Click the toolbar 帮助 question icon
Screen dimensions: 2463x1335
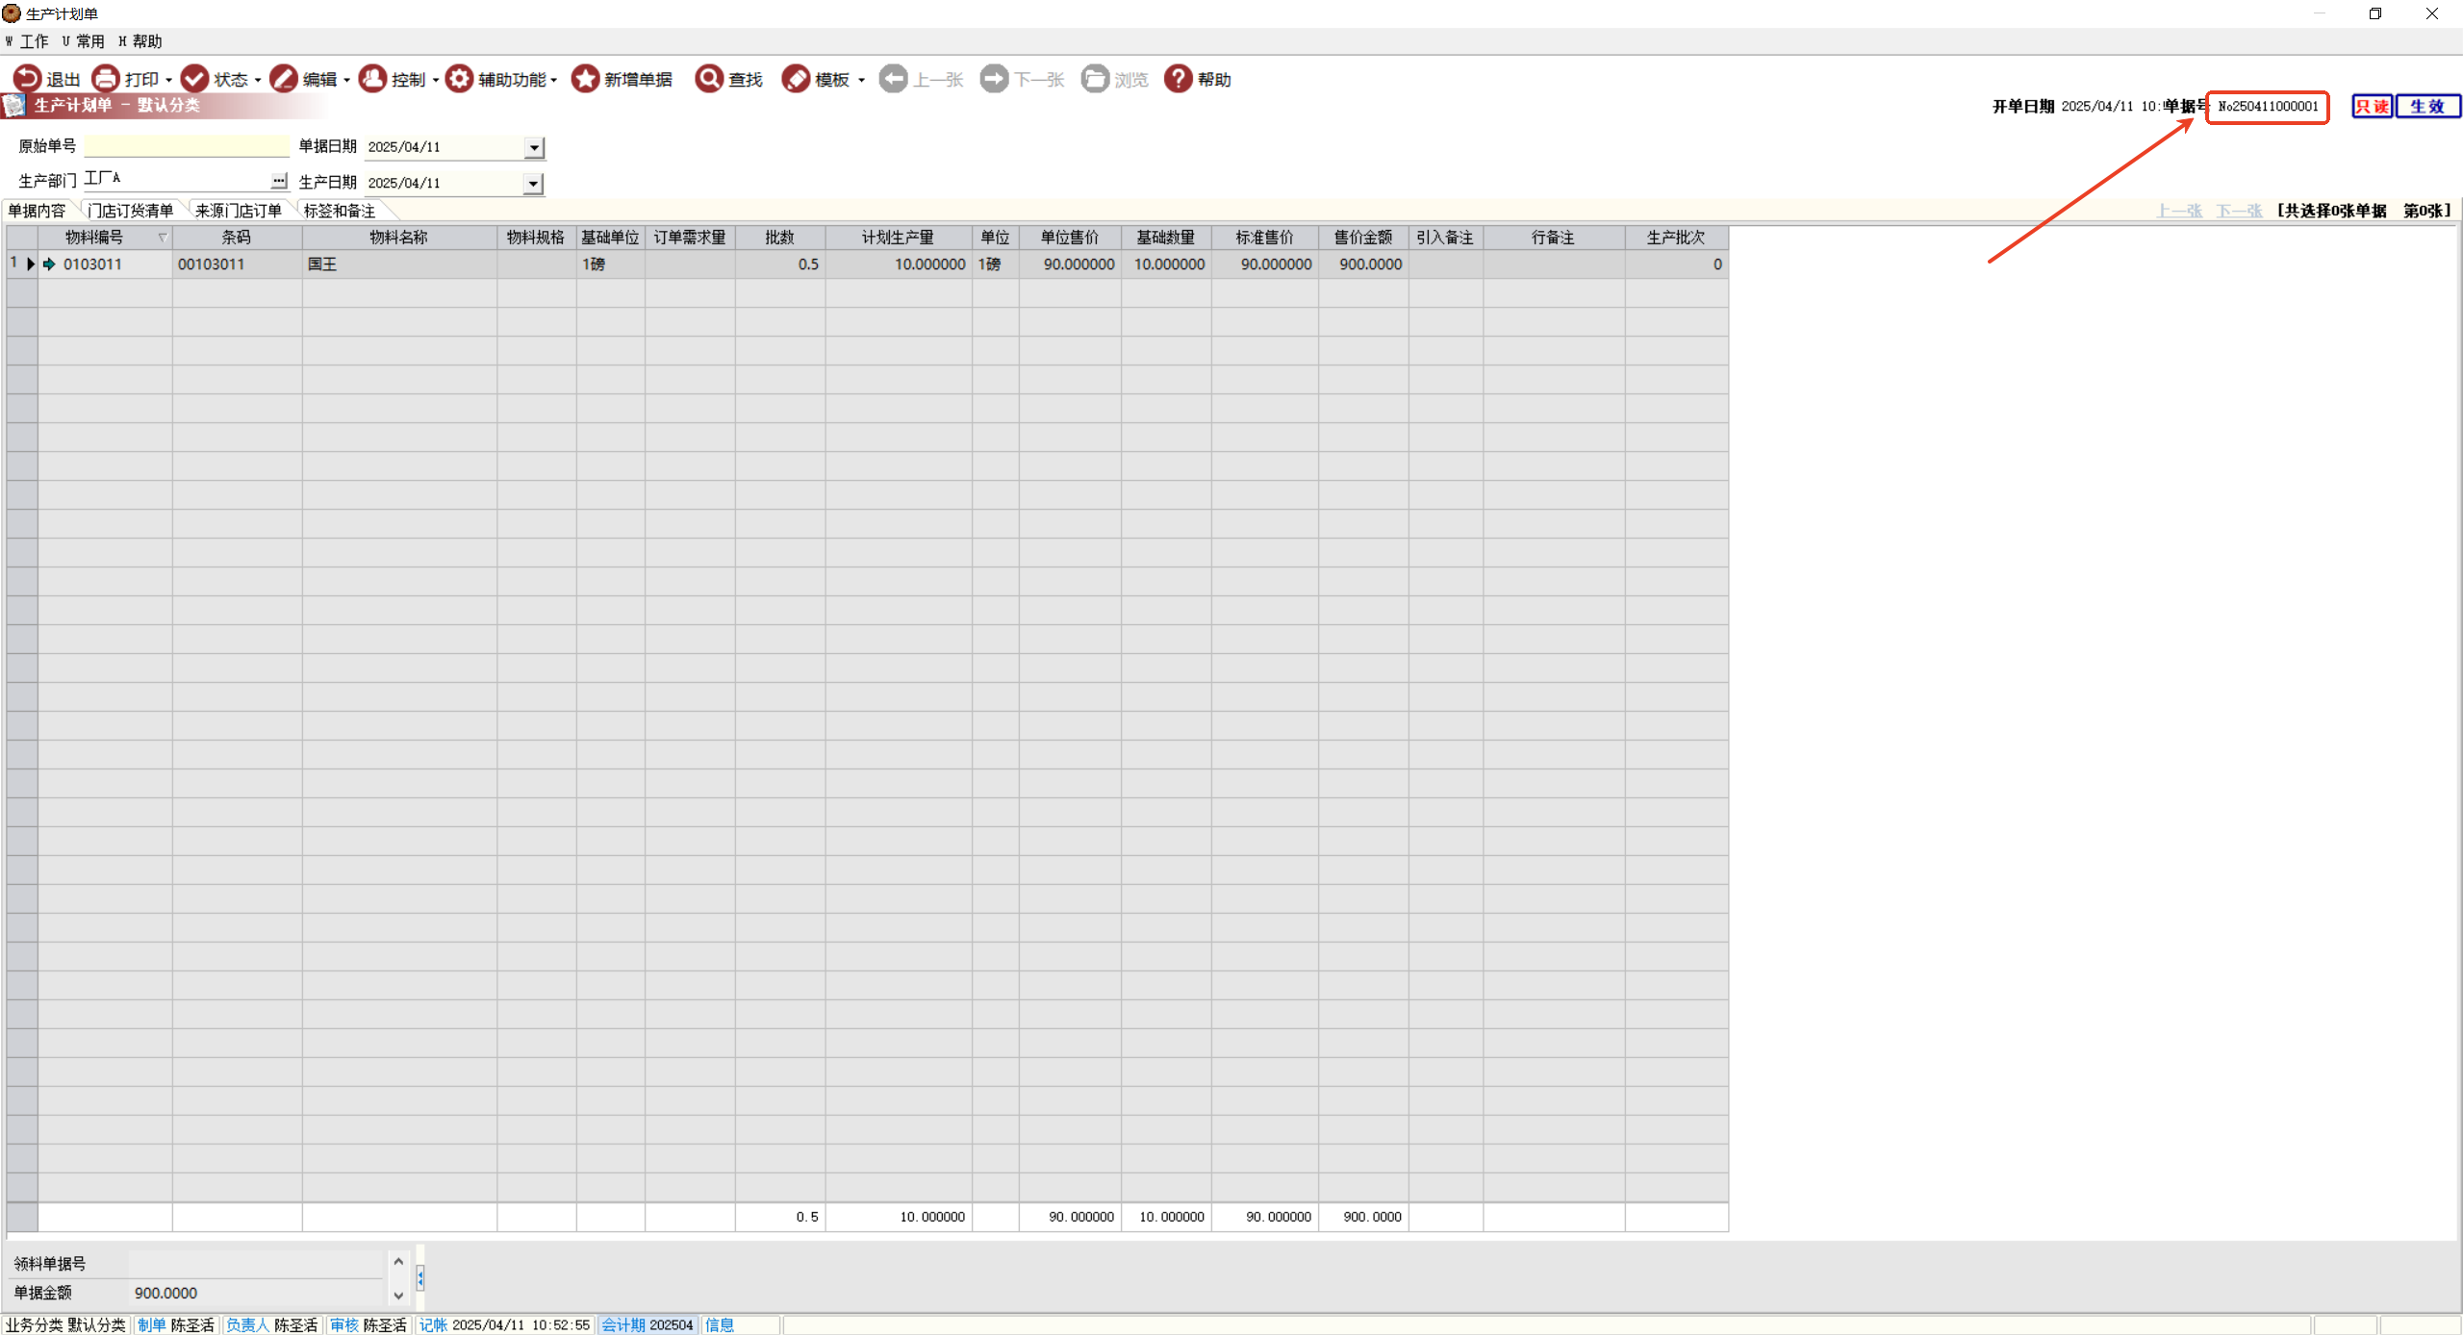point(1178,79)
